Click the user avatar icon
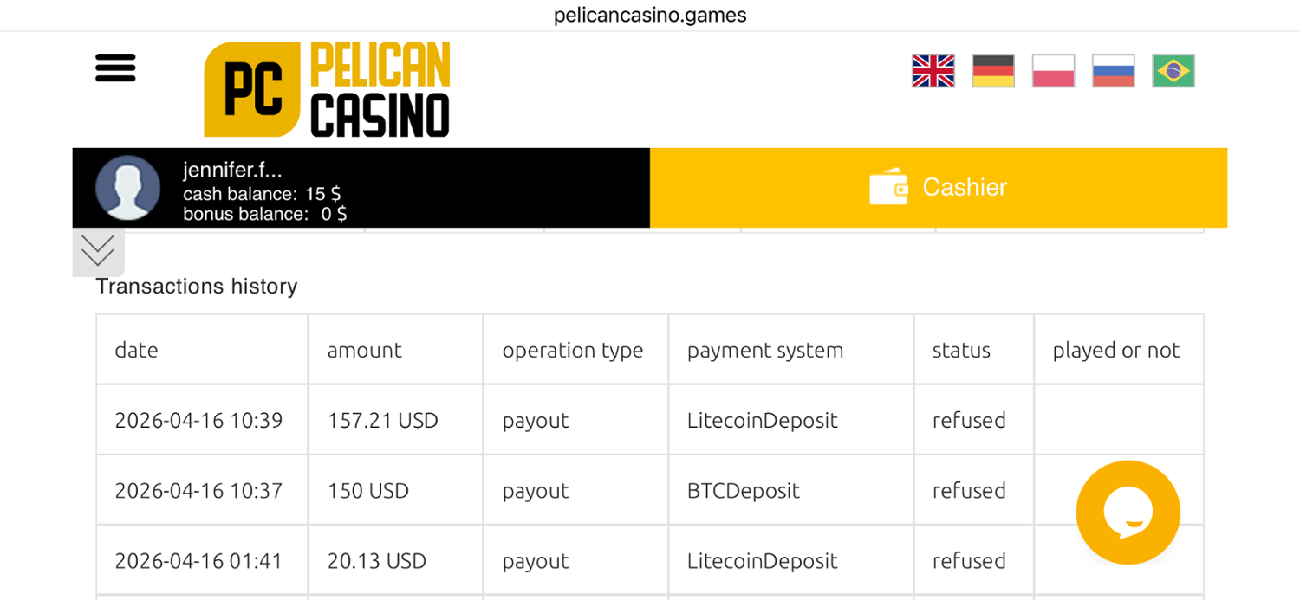 pyautogui.click(x=127, y=188)
